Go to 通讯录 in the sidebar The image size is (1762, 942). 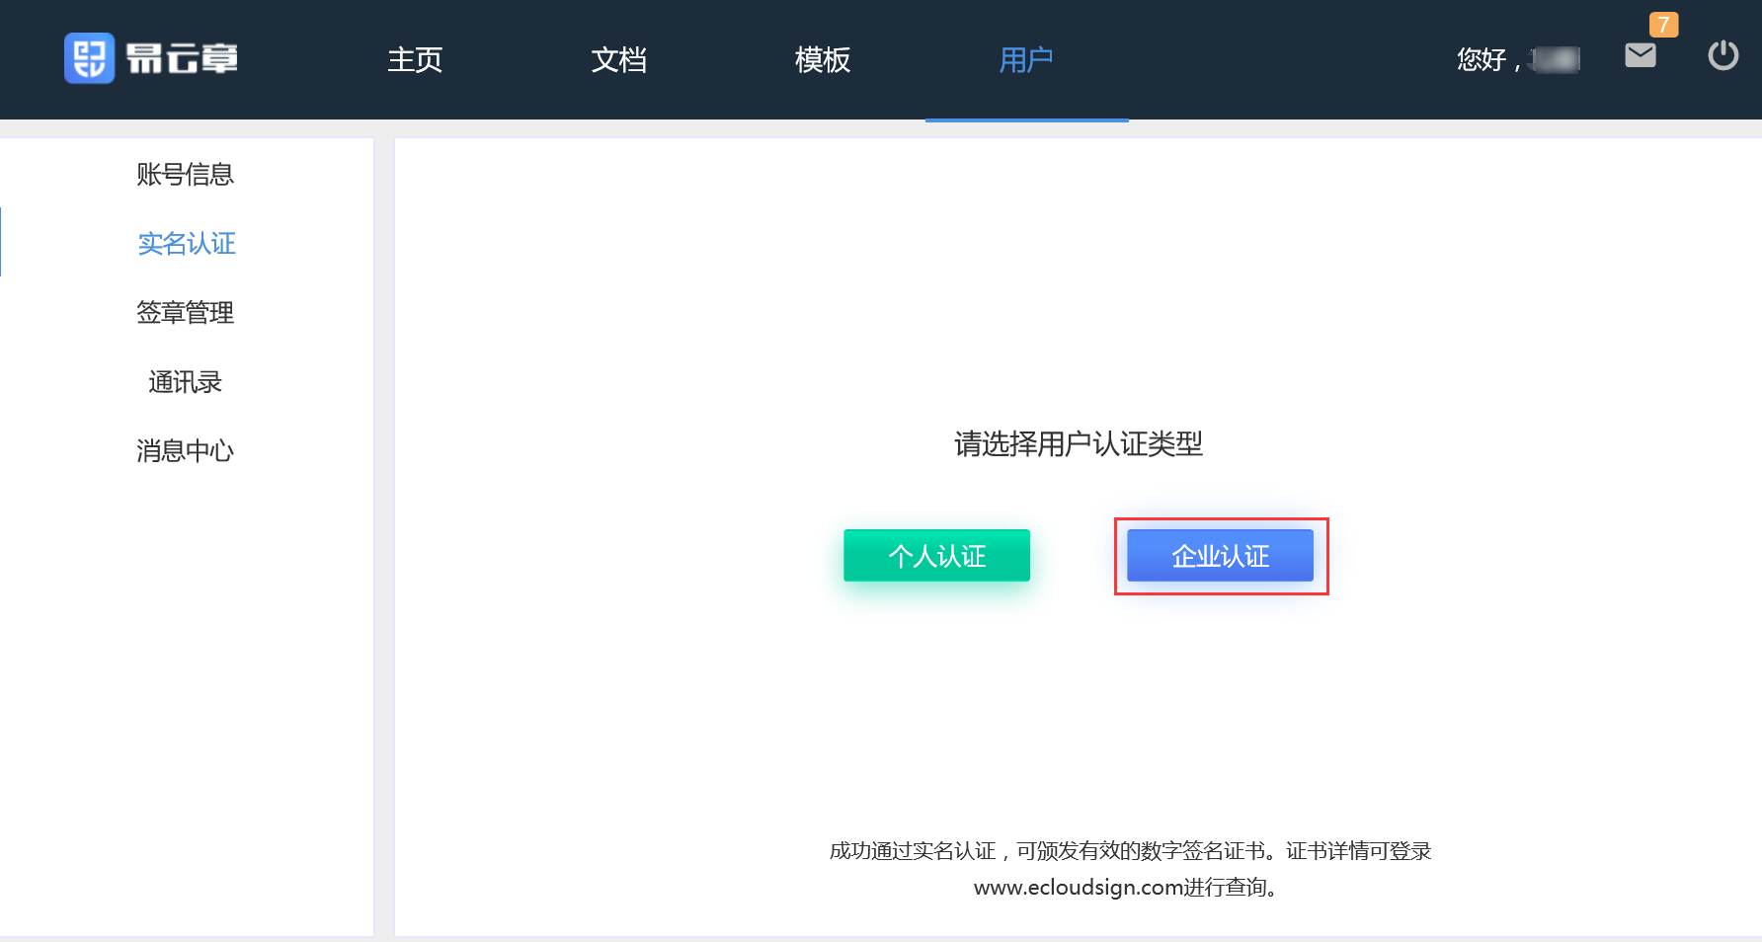tap(186, 382)
